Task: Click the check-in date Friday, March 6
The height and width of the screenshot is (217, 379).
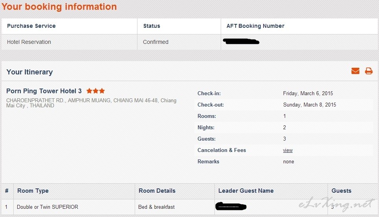Action: point(308,93)
